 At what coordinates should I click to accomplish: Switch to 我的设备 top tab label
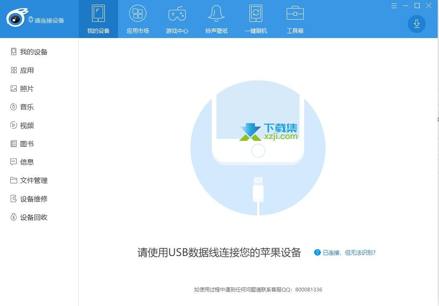point(98,31)
